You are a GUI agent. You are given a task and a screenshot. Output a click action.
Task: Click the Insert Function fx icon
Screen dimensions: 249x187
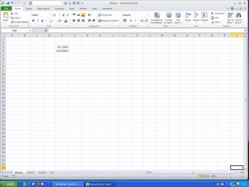click(46, 31)
